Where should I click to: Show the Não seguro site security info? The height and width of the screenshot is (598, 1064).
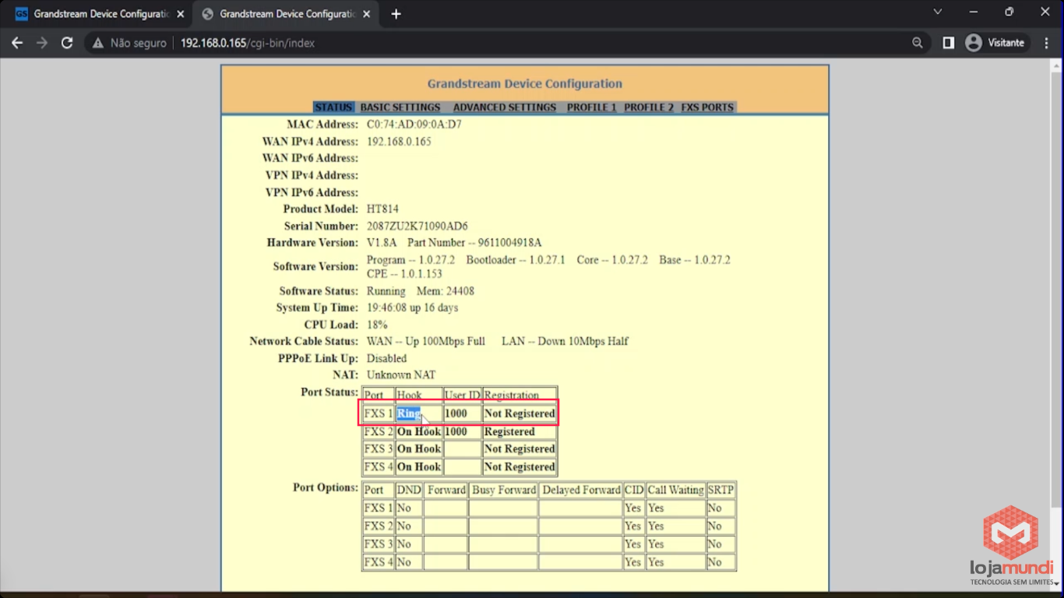click(129, 43)
